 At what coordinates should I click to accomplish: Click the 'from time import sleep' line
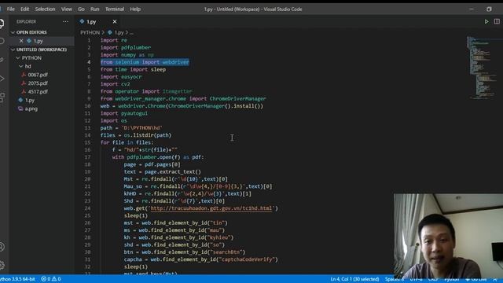click(x=133, y=69)
